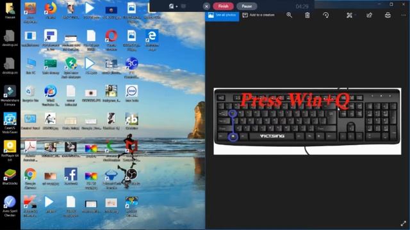Open the blue bull head desktop shortcut

coord(111,178)
